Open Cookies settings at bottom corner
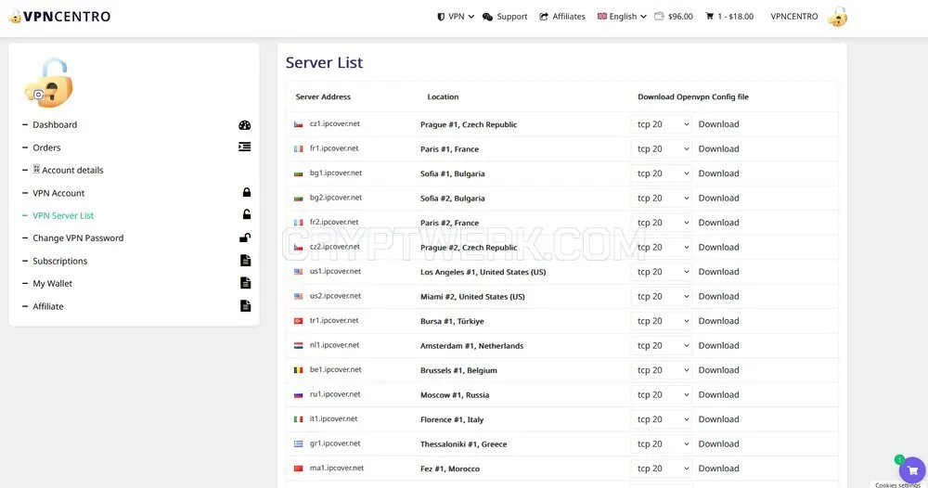The width and height of the screenshot is (928, 488). click(897, 485)
